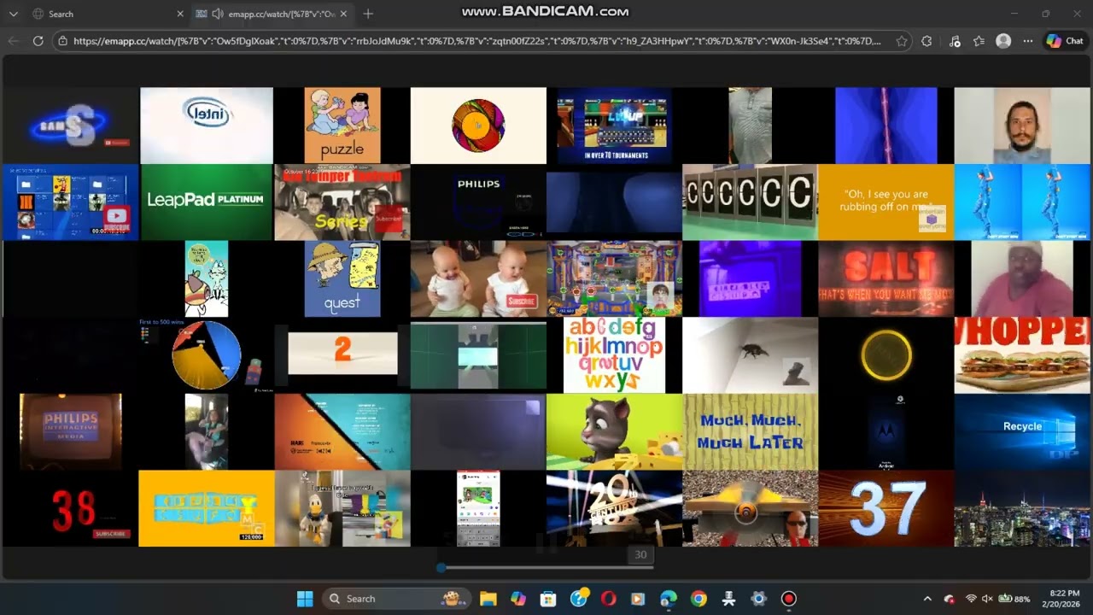Launch Google Chrome from taskbar
Viewport: 1093px width, 615px height.
(x=698, y=599)
